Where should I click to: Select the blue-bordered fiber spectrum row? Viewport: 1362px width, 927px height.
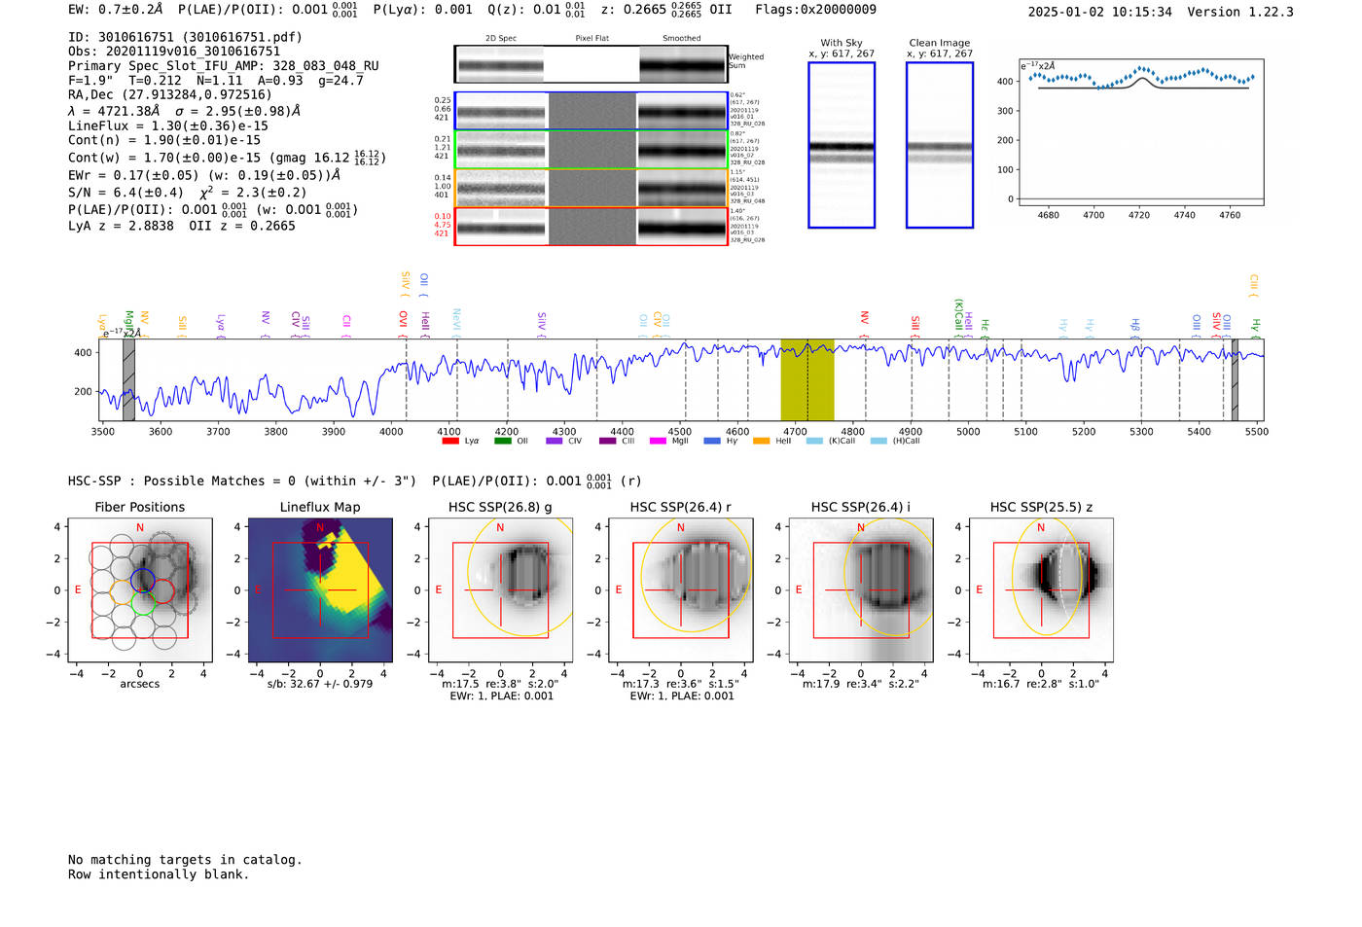point(591,111)
